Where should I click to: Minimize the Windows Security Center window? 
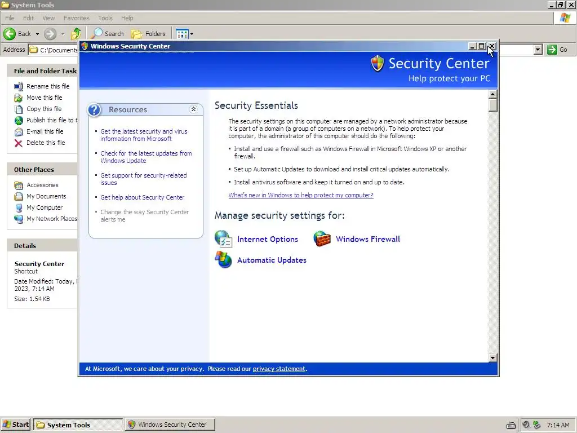point(472,46)
